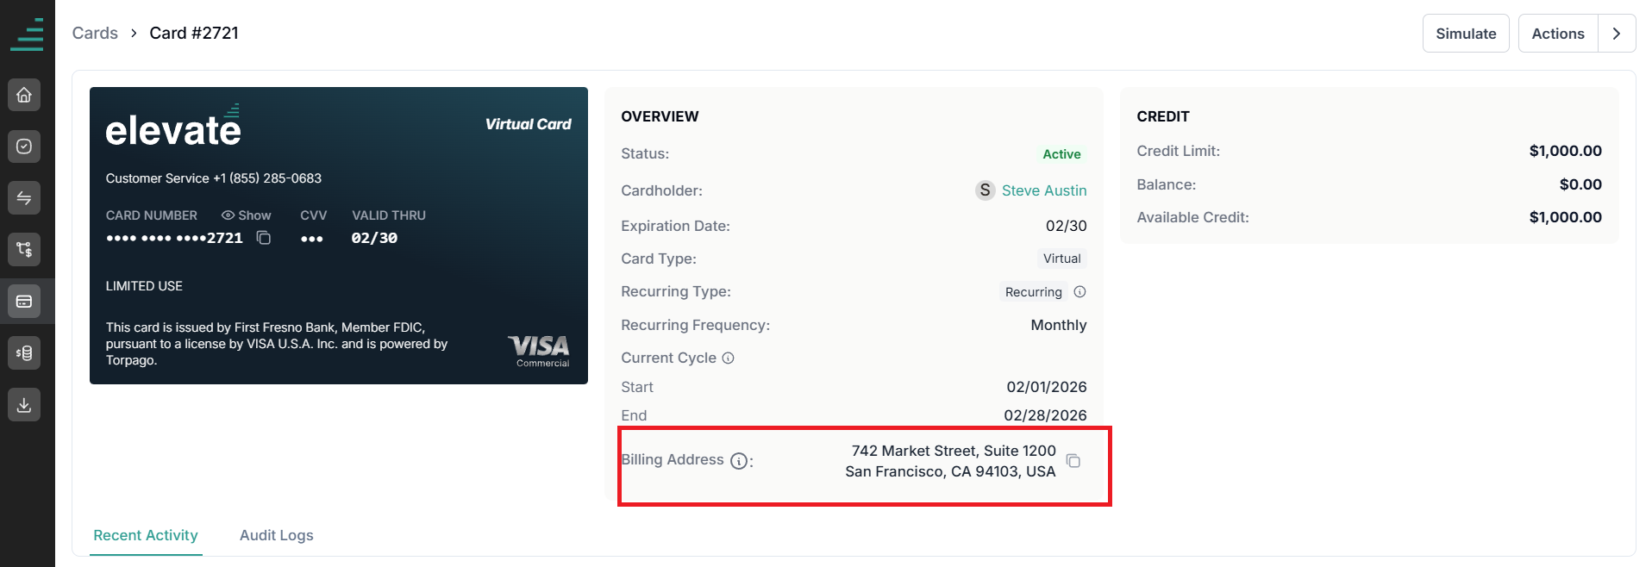Click the Simulate button
Image resolution: width=1652 pixels, height=567 pixels.
pos(1466,34)
